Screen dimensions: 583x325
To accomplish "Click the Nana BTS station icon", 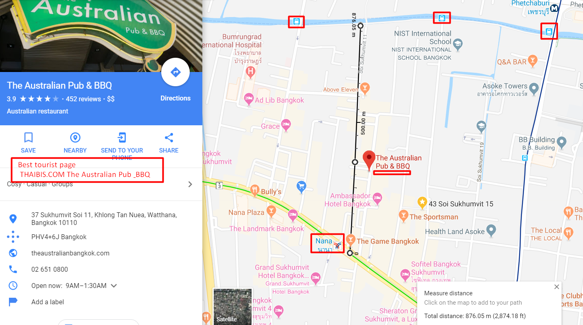I will click(337, 245).
